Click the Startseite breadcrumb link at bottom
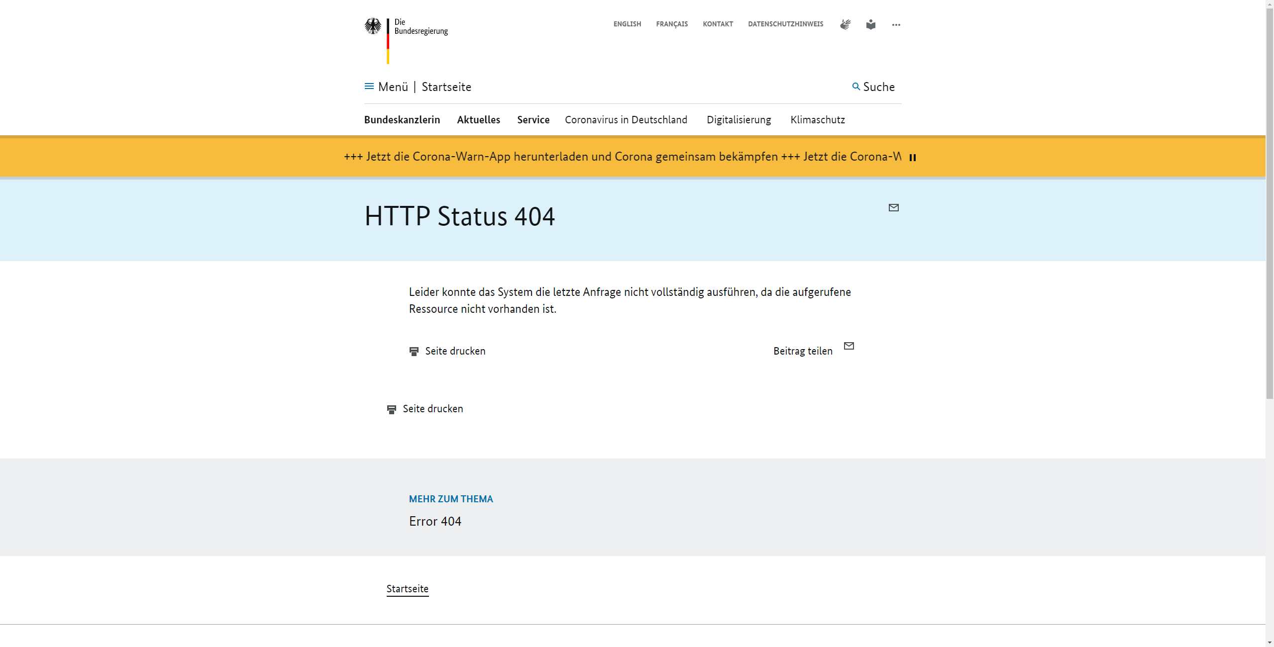Screen dimensions: 1274x647 [x=407, y=589]
